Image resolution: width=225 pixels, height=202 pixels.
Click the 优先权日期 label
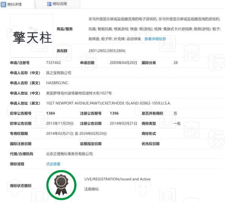[x=151, y=144]
